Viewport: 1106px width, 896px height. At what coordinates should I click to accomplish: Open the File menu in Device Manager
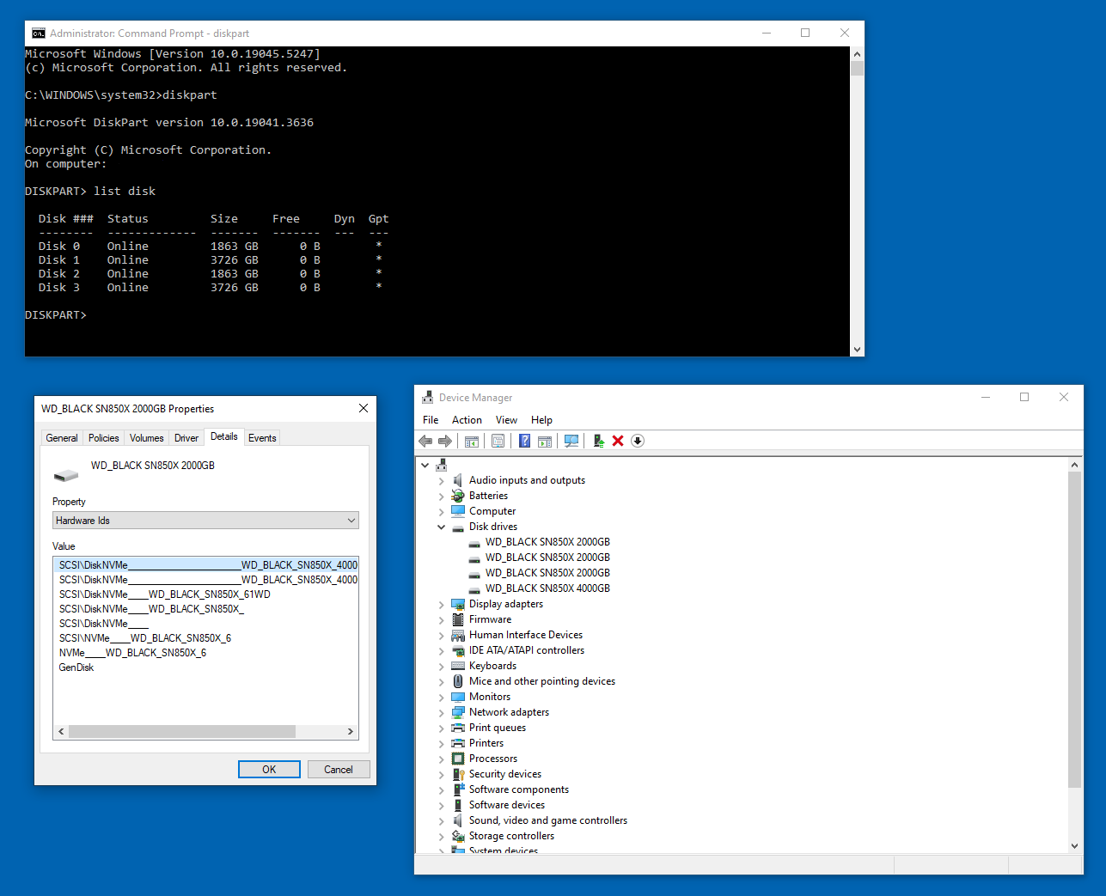tap(431, 420)
